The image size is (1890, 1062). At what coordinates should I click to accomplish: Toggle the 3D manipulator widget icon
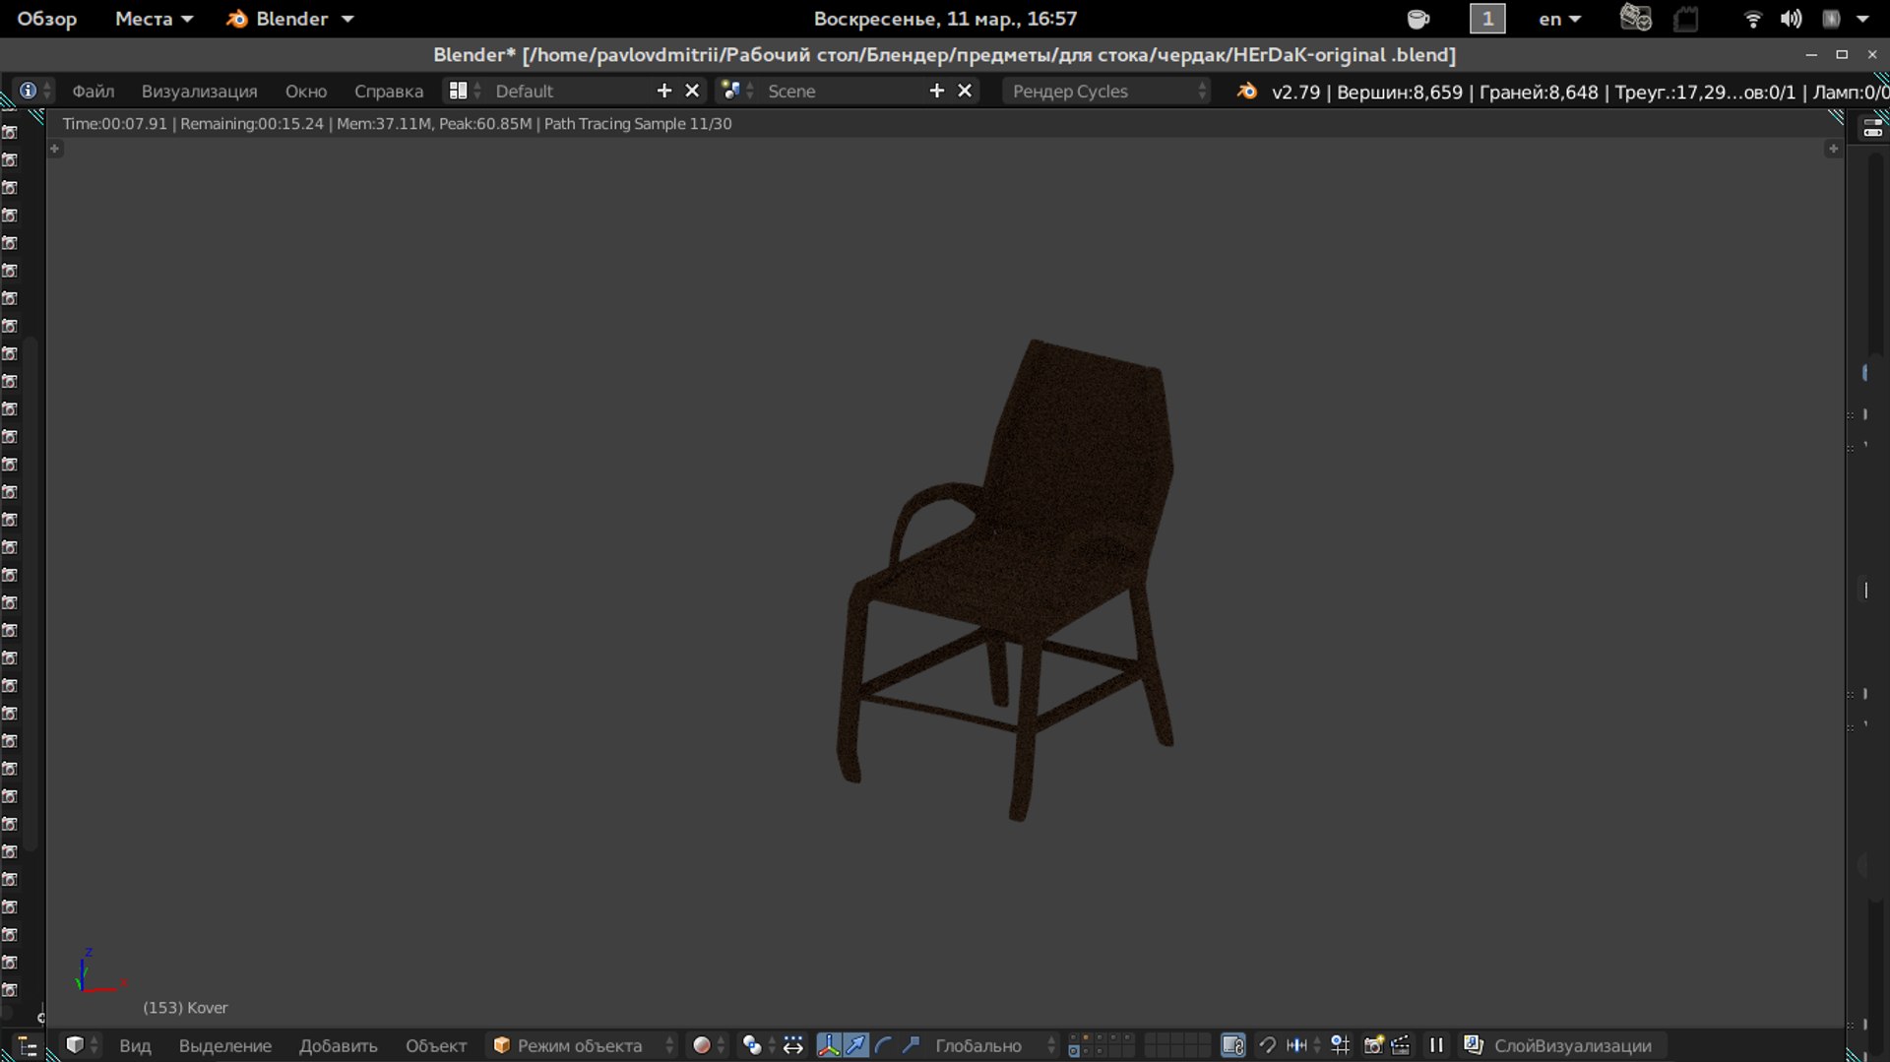[829, 1045]
